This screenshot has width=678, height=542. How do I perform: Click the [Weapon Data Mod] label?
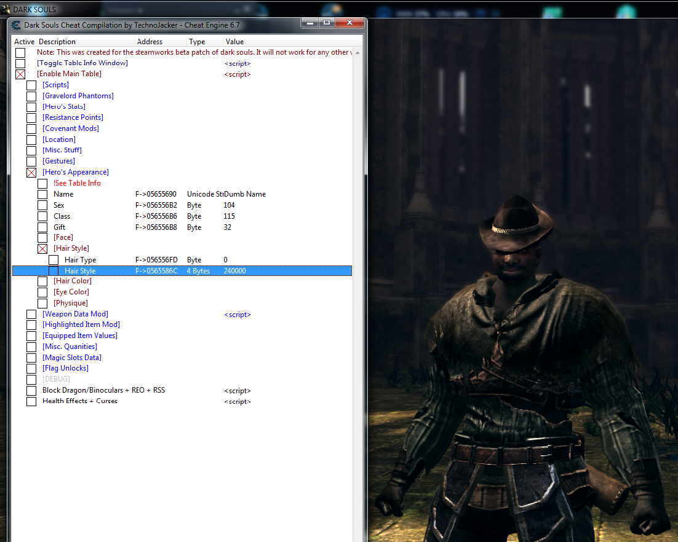click(75, 314)
